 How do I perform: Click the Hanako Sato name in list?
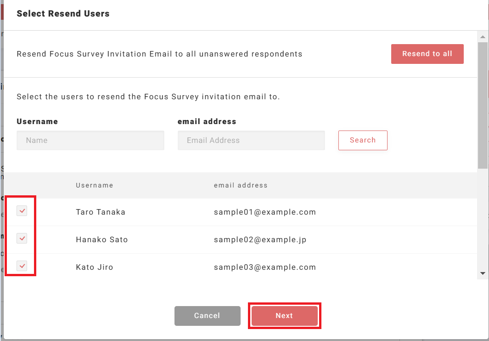(101, 239)
